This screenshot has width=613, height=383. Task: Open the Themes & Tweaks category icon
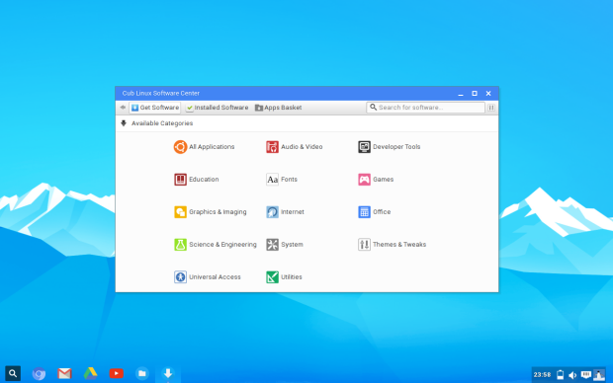coord(364,245)
